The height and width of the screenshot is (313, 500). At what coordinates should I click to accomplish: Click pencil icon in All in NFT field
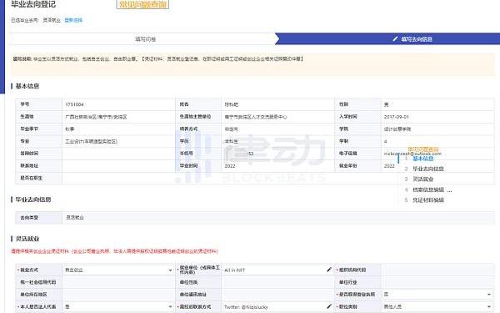point(329,270)
